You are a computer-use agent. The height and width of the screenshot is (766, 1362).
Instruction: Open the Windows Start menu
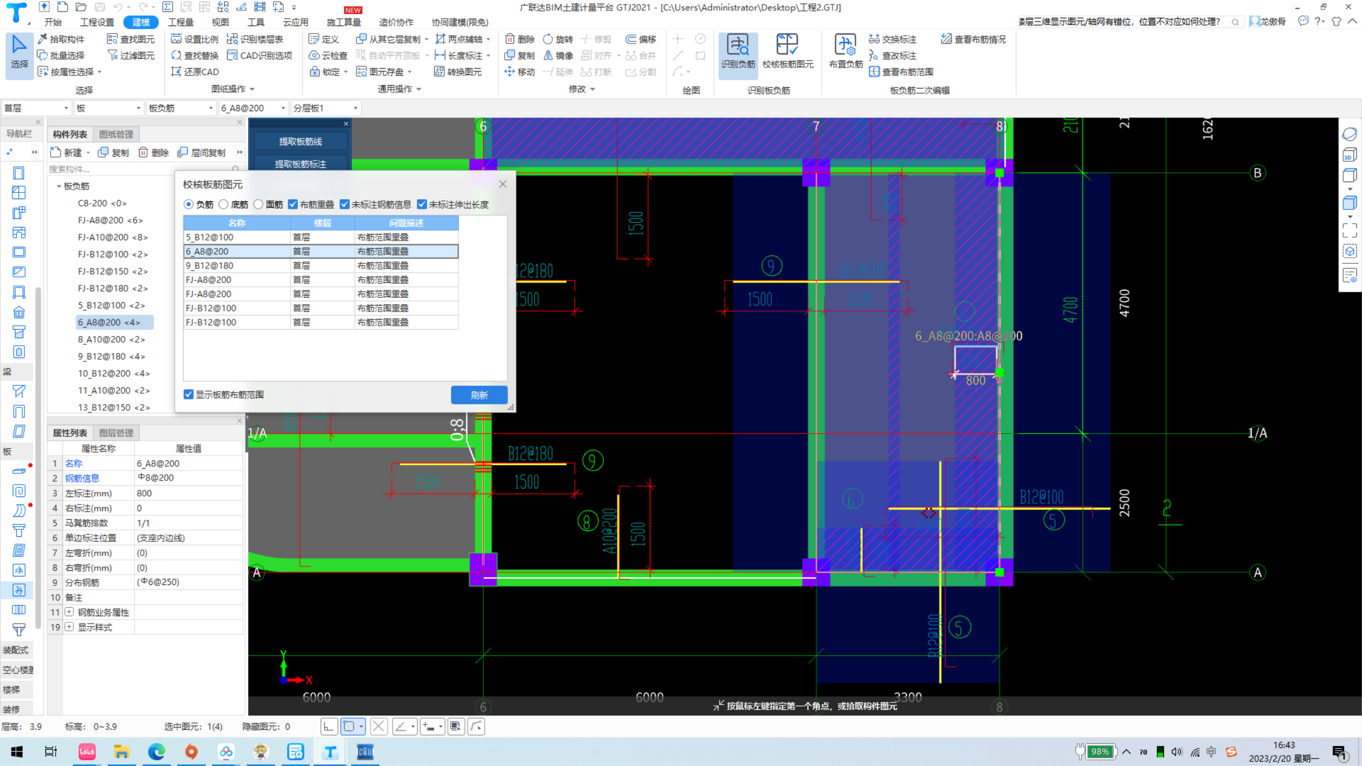(x=17, y=752)
